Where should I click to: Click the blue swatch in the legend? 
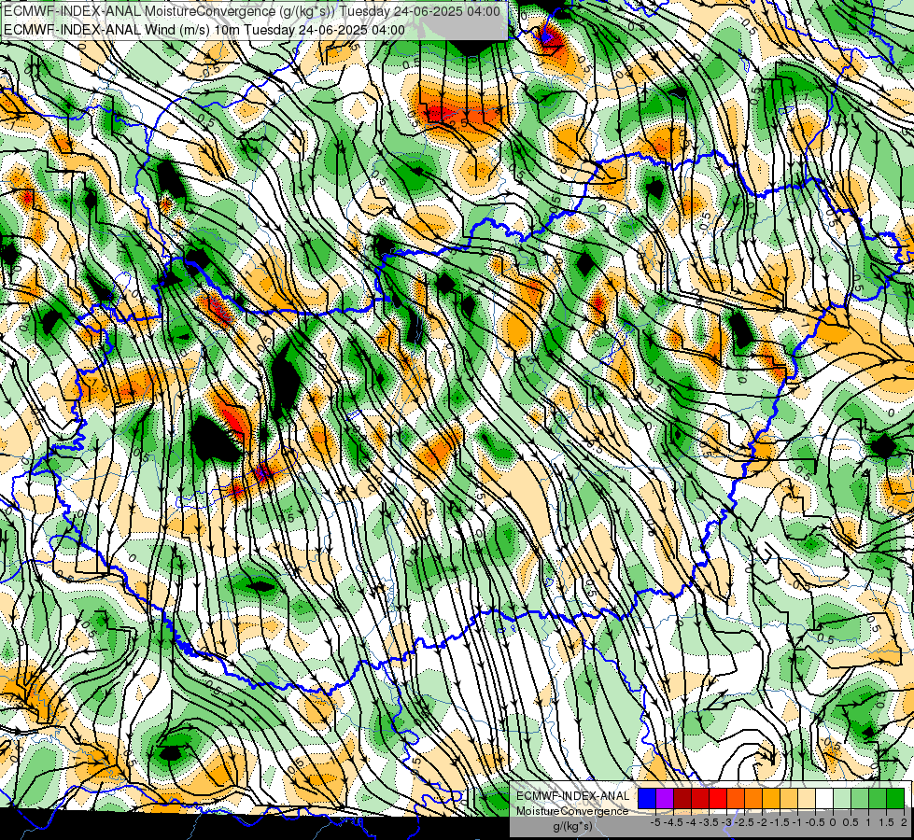click(x=647, y=798)
